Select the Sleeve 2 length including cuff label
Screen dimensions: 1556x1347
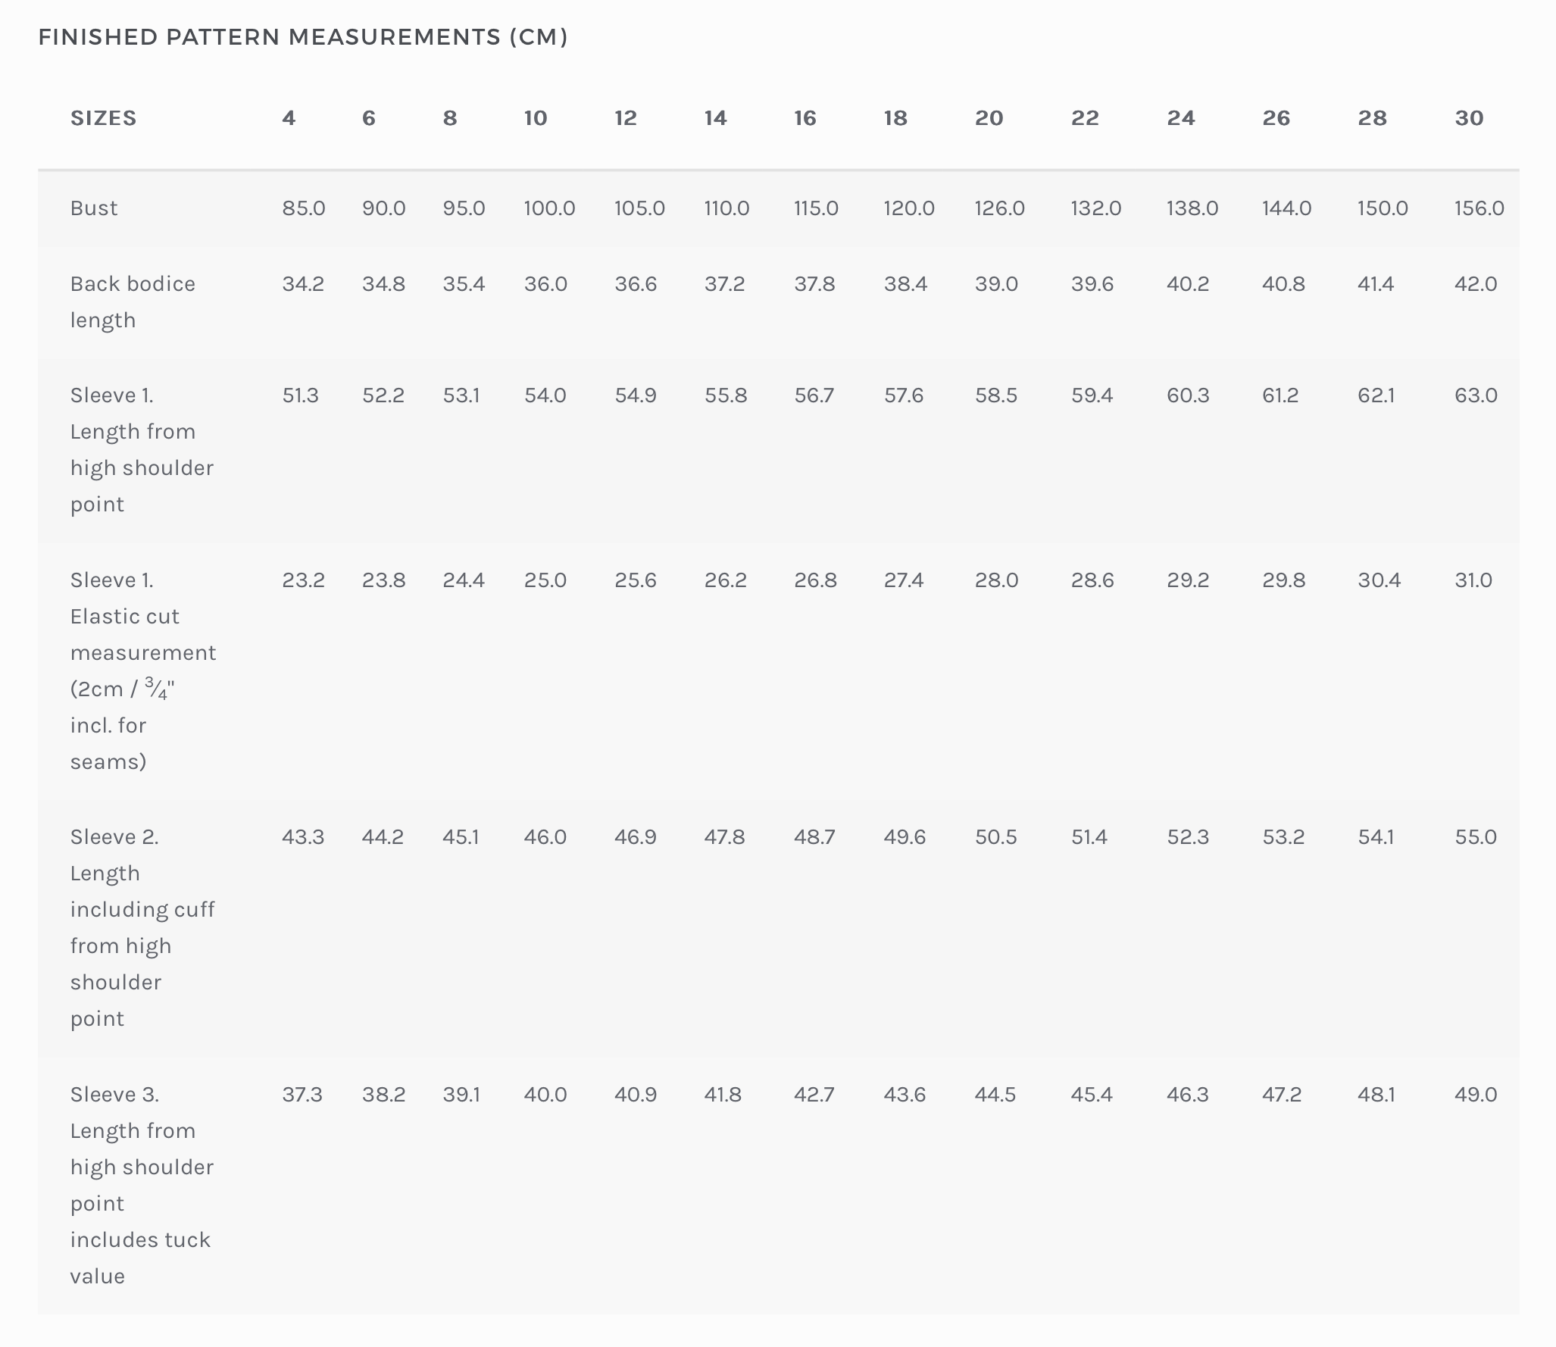pos(142,927)
